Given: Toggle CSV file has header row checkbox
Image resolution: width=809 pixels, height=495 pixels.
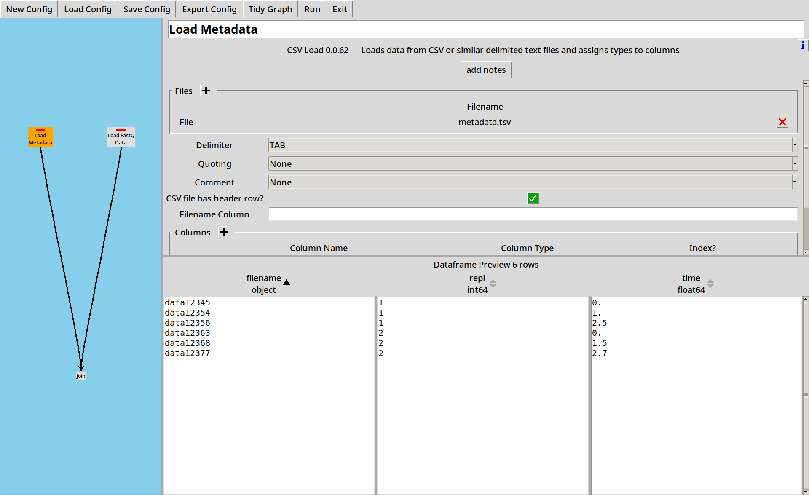Looking at the screenshot, I should [x=533, y=198].
